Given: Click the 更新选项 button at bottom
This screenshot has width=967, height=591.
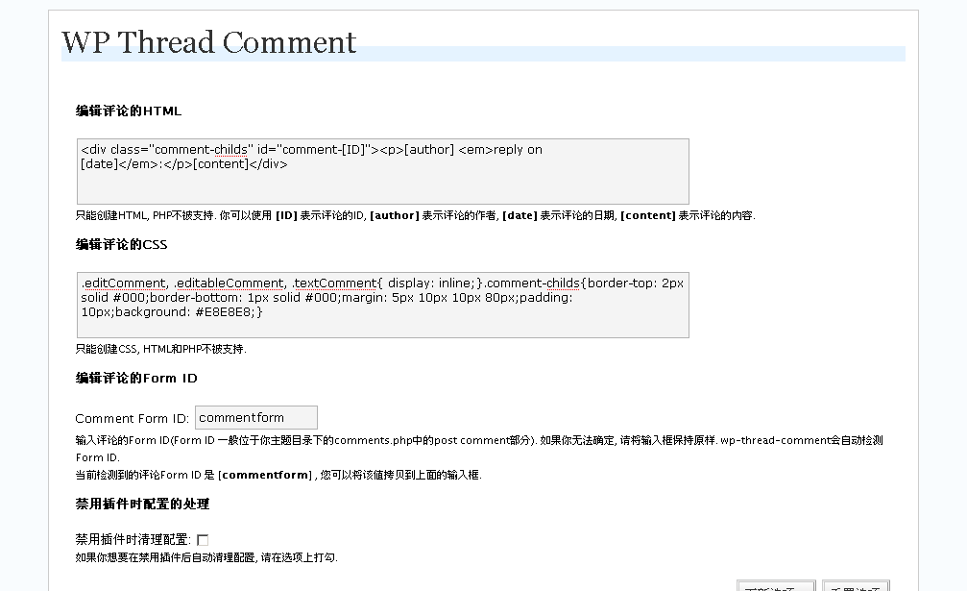Looking at the screenshot, I should click(x=776, y=586).
